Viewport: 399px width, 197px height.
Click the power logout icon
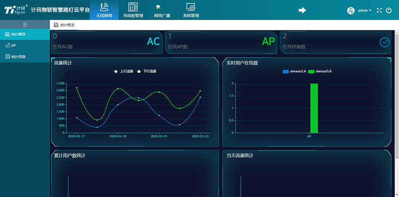(x=389, y=10)
